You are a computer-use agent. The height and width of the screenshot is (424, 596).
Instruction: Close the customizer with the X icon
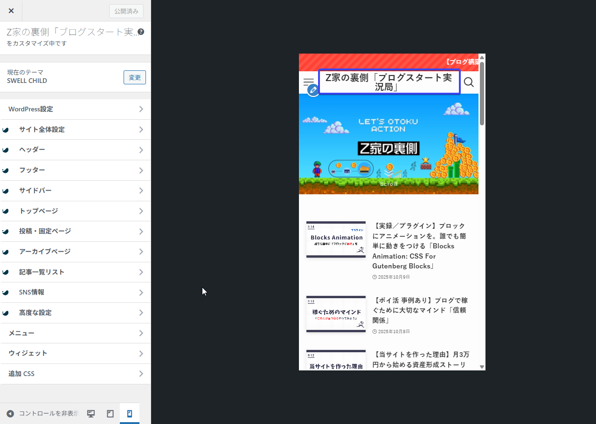11,11
